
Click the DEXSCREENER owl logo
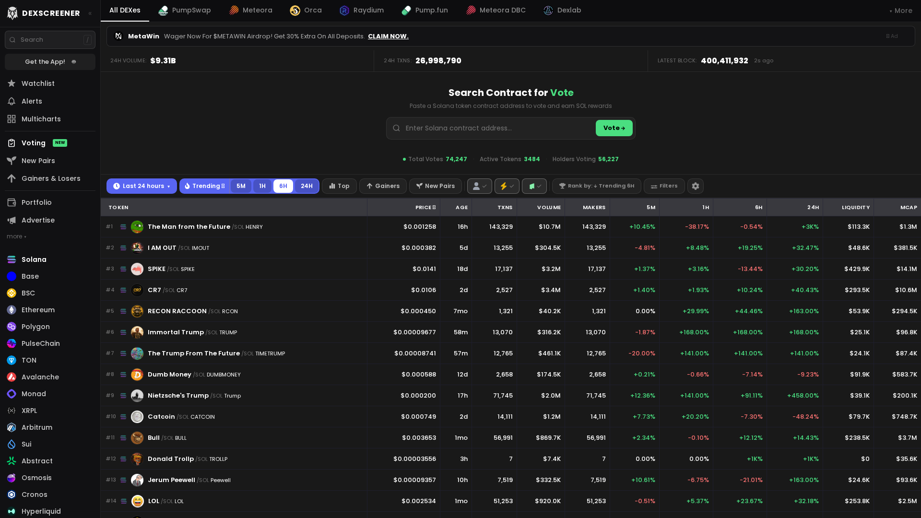[x=12, y=13]
